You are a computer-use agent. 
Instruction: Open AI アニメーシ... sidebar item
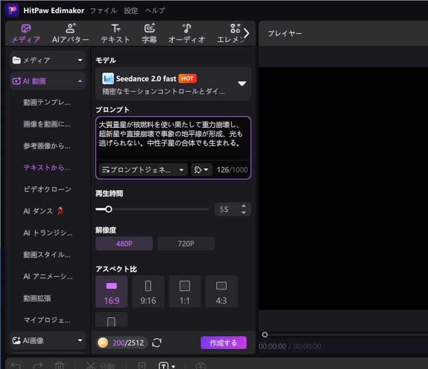click(x=48, y=276)
